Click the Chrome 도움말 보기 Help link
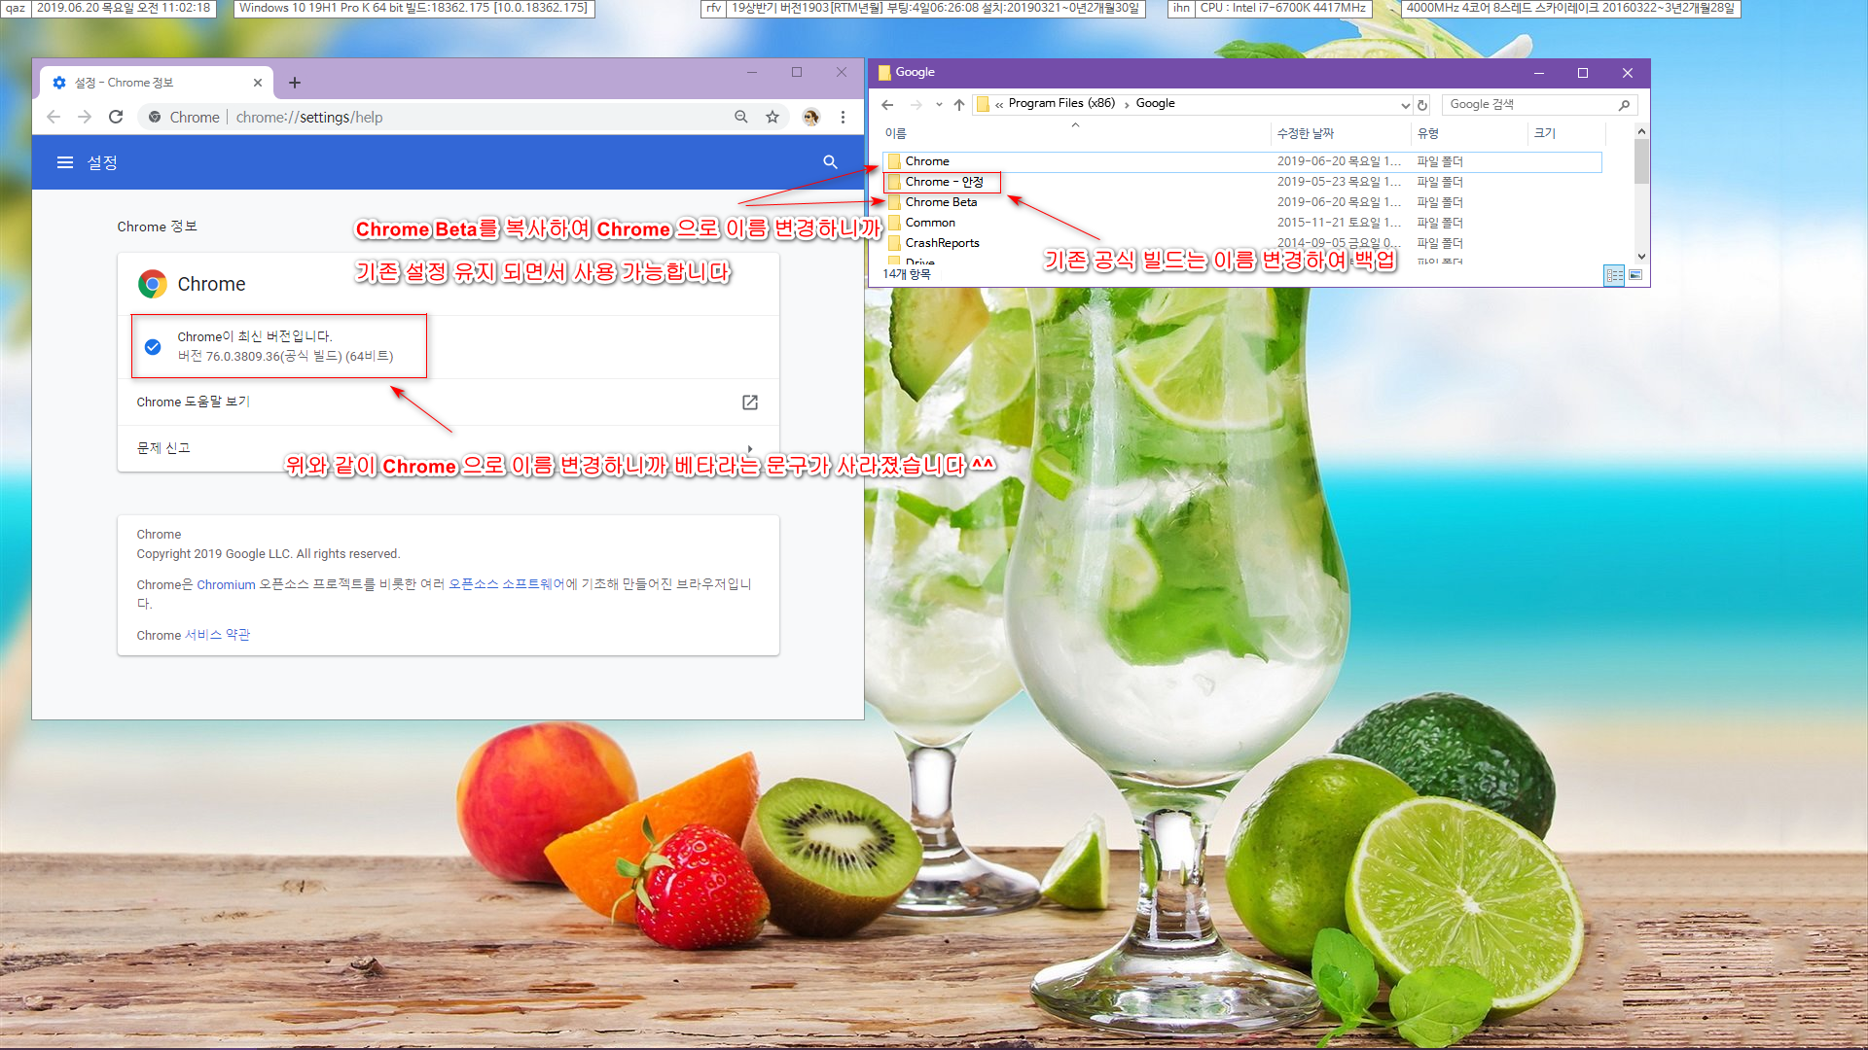Viewport: 1868px width, 1050px height. coord(194,402)
